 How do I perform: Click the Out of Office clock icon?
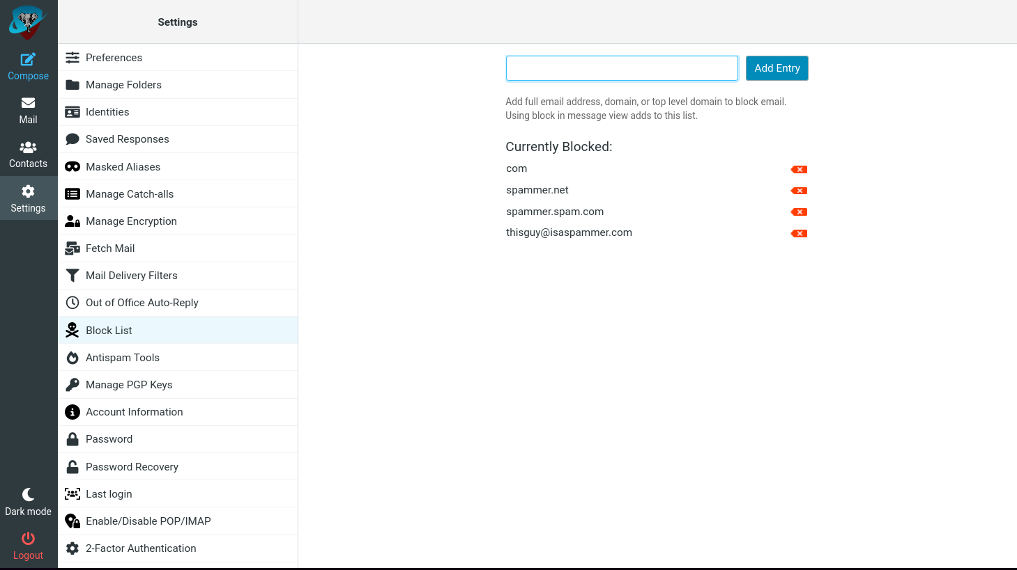coord(72,303)
